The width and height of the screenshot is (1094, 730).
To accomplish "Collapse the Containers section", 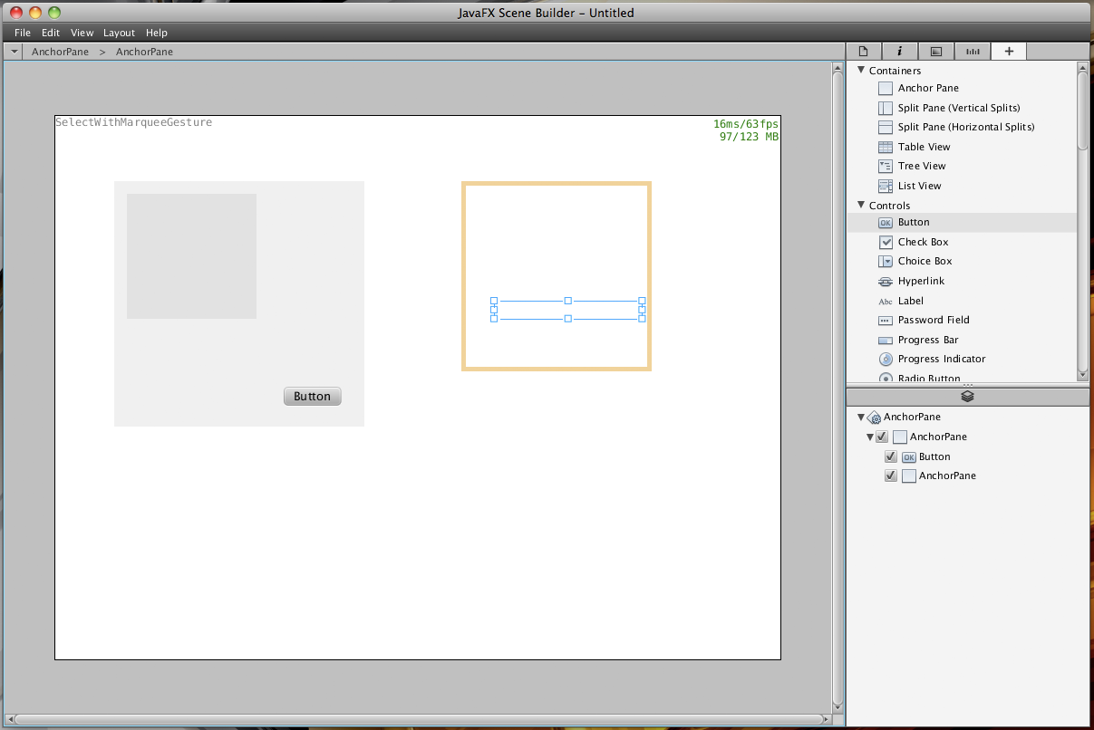I will point(861,71).
